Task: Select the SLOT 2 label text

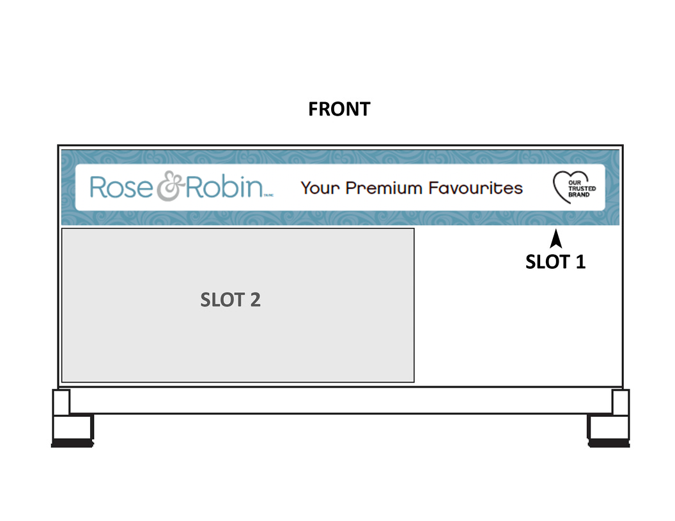Action: 230,300
